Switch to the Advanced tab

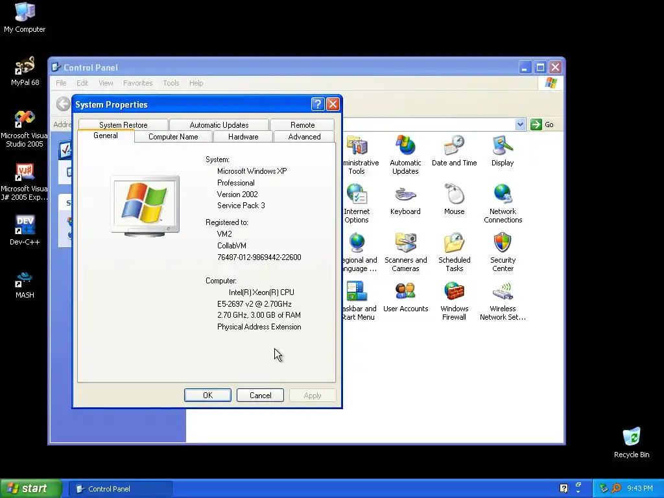[304, 137]
